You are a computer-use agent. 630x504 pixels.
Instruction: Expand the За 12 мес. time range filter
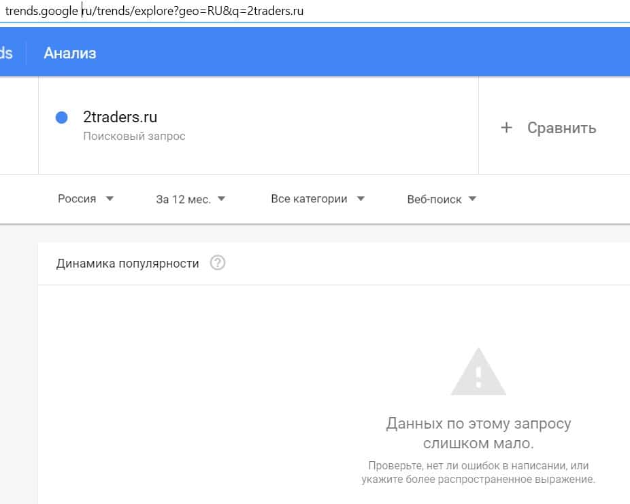(x=190, y=199)
